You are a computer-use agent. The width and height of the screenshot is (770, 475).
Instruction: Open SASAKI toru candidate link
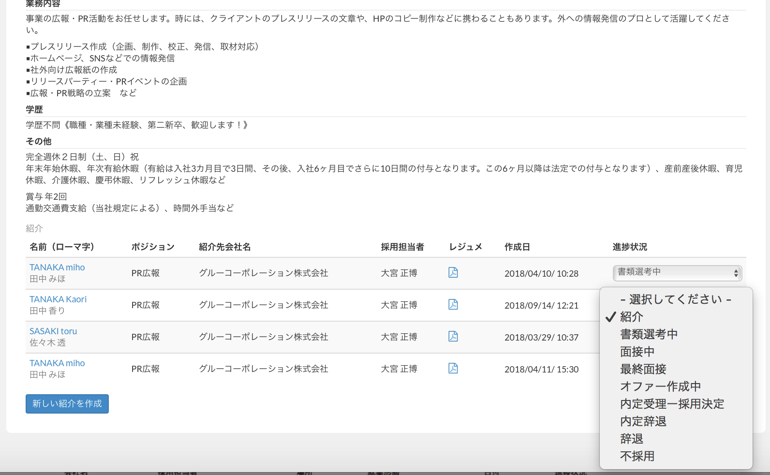(53, 331)
